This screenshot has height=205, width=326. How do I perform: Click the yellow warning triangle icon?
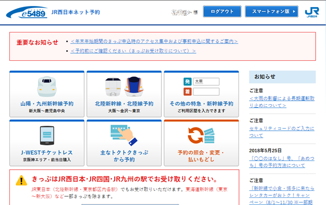pos(21,180)
